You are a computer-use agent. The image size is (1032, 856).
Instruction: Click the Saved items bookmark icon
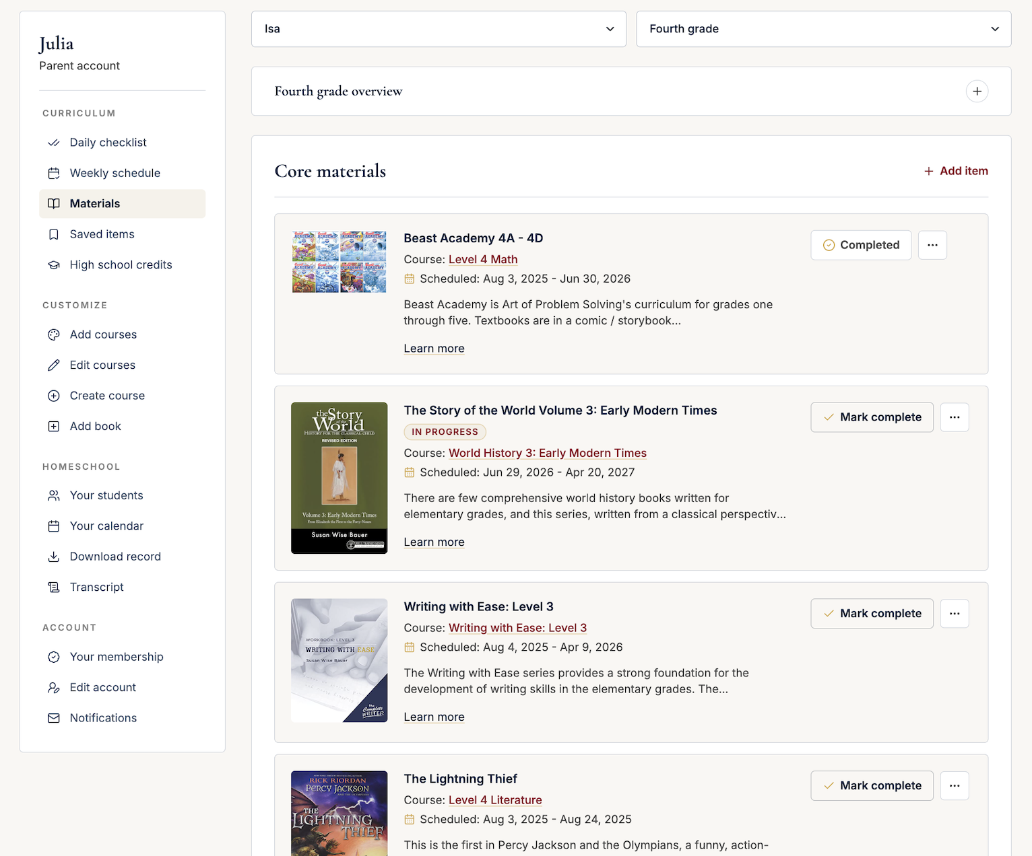tap(54, 234)
